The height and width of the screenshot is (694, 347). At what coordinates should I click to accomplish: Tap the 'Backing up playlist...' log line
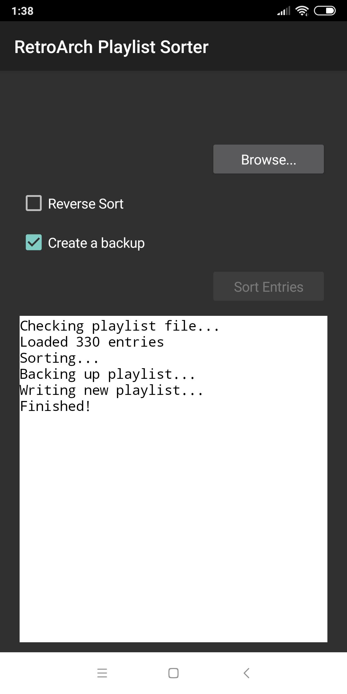point(107,374)
